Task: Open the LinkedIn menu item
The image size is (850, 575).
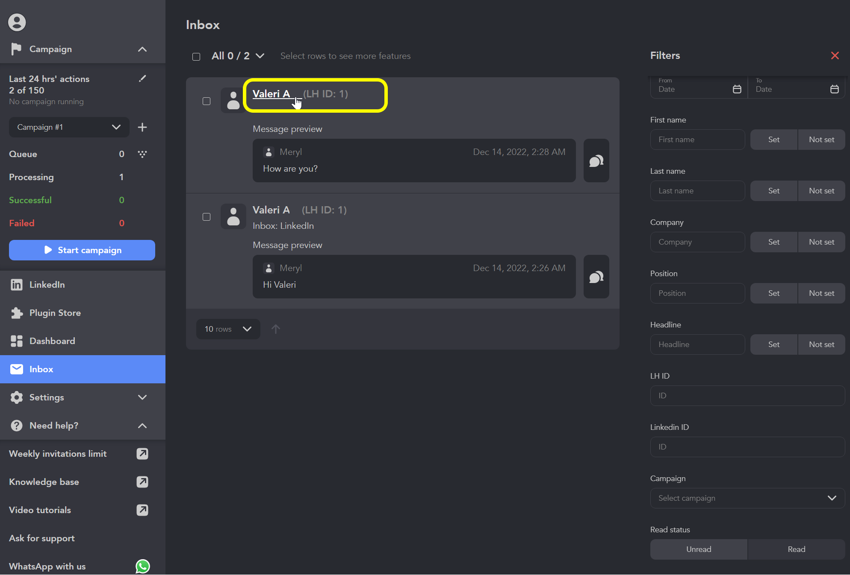Action: point(83,285)
